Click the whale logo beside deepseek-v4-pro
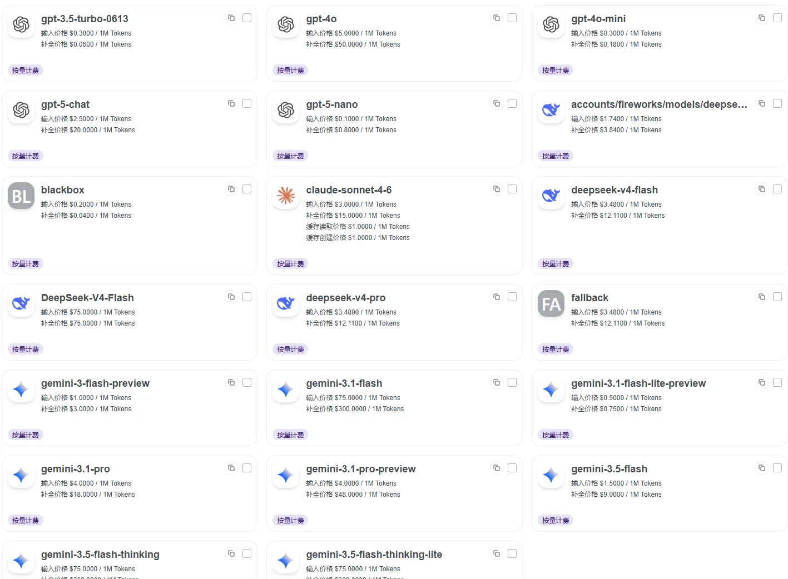The image size is (788, 579). click(286, 303)
